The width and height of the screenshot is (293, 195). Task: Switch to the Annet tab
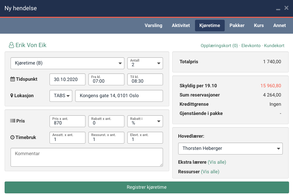pos(279,25)
